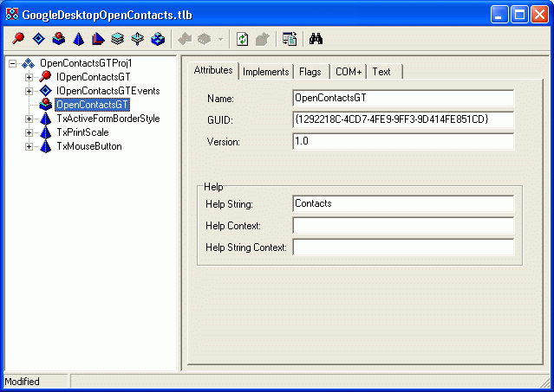Click the Register Type Library icon
The image size is (554, 392).
coord(262,39)
